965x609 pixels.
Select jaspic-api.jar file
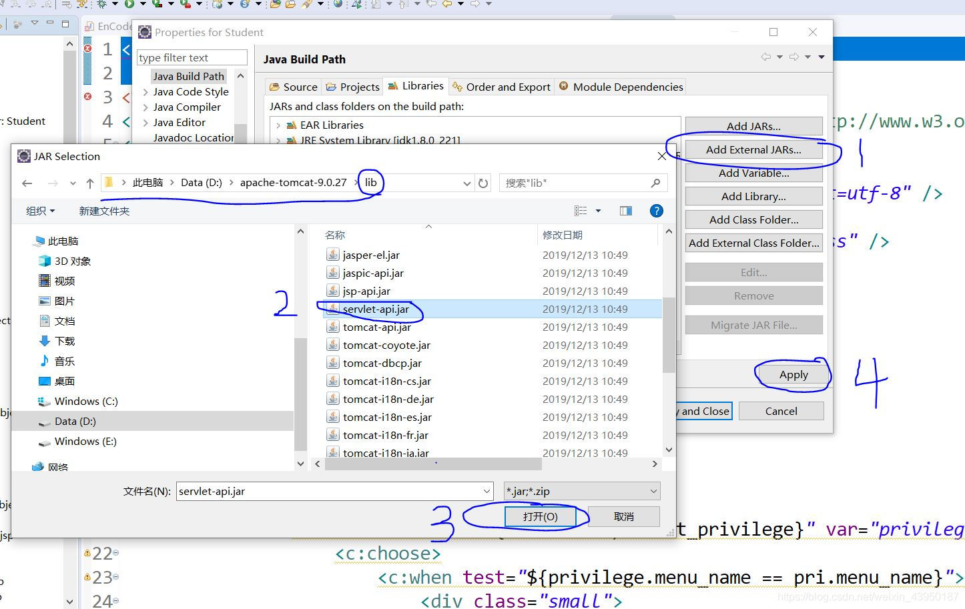(373, 273)
